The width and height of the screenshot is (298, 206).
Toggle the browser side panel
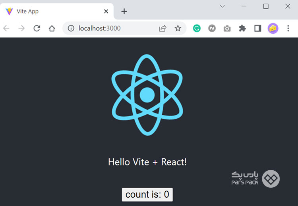[x=258, y=28]
